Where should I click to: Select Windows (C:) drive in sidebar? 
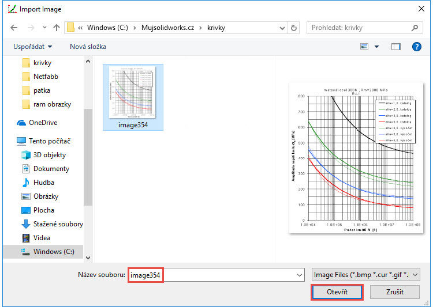pos(43,252)
